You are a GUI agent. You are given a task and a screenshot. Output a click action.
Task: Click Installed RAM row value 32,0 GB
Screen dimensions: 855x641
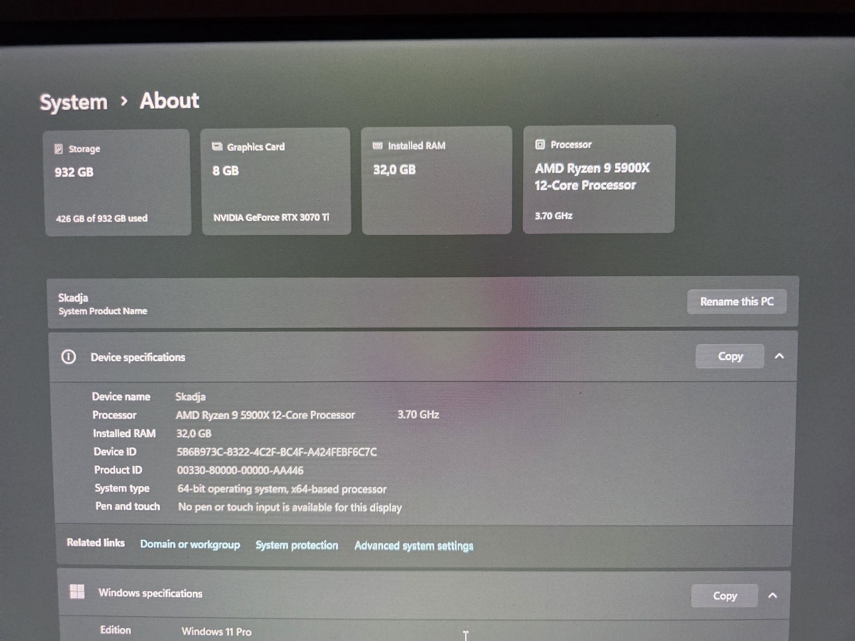194,434
